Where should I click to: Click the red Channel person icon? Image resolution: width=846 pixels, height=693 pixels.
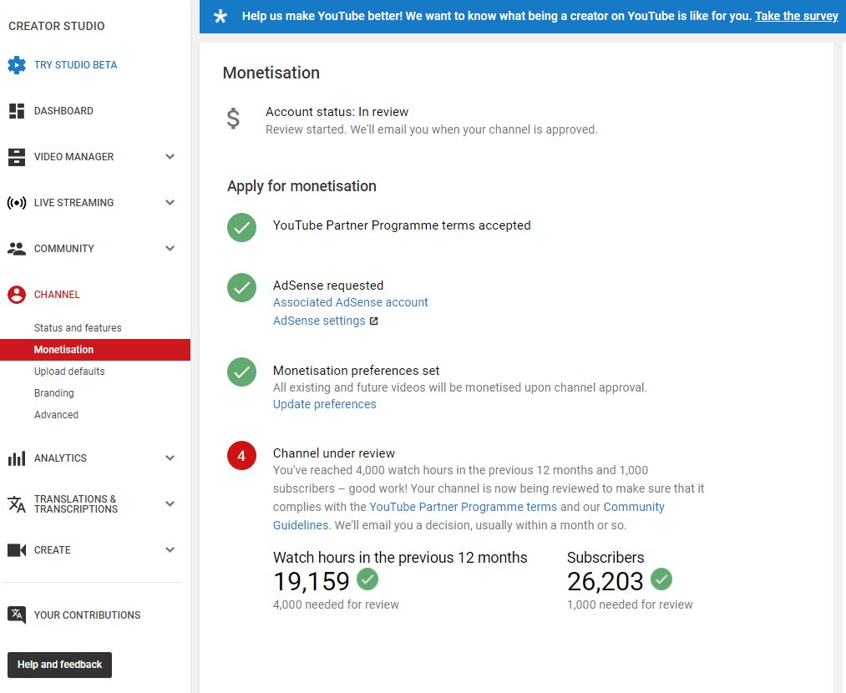click(17, 295)
